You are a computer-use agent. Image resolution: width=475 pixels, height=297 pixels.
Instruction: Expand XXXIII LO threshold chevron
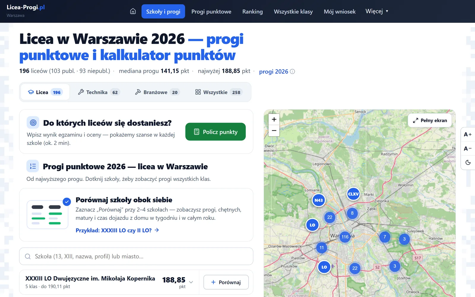[191, 282]
